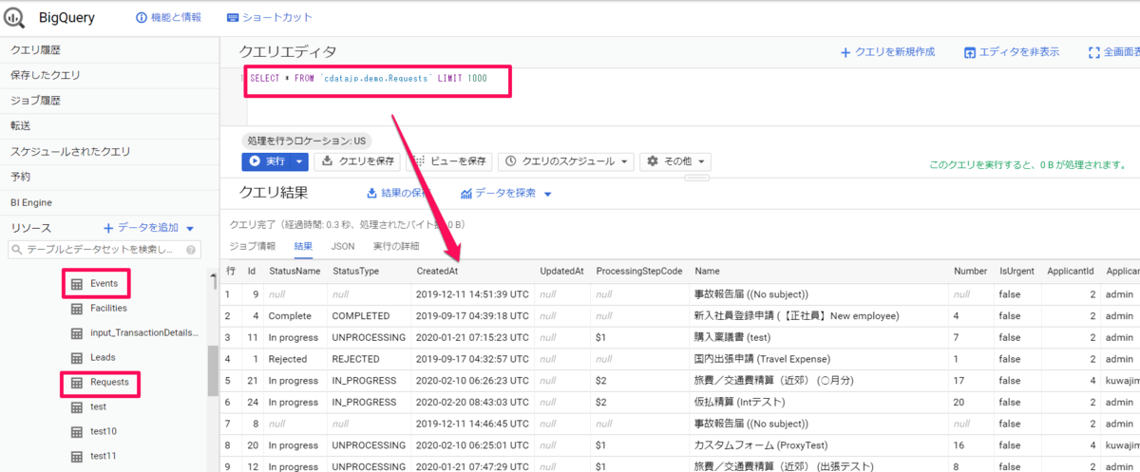Click ビューを保存 button
The image size is (1140, 472).
click(449, 161)
